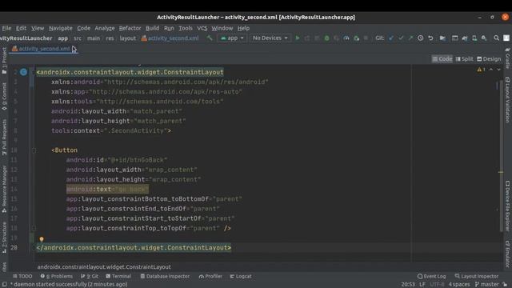
Task: Click the android:text attribute line in editor
Action: [x=107, y=190]
